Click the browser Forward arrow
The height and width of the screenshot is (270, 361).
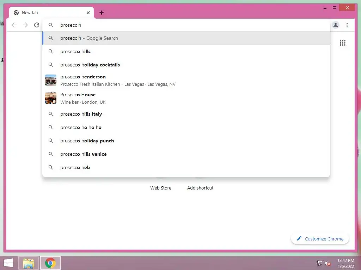tap(25, 25)
